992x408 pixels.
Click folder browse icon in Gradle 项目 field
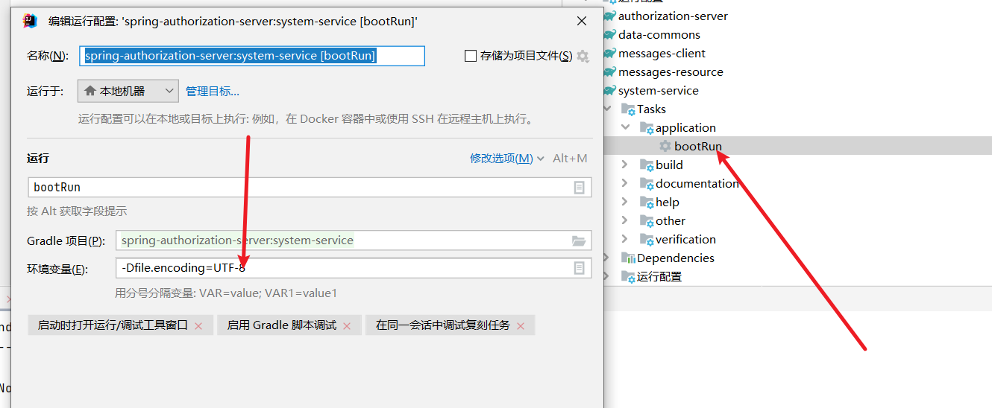[579, 240]
